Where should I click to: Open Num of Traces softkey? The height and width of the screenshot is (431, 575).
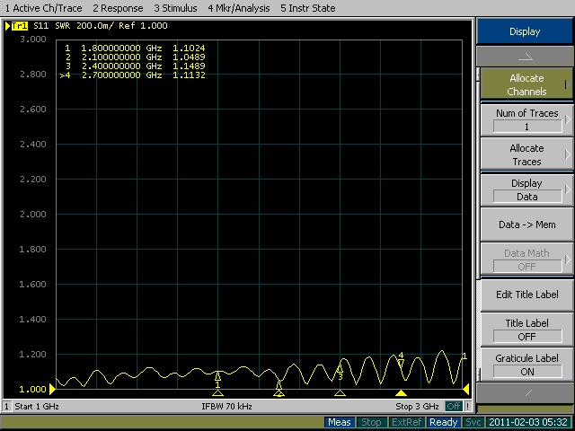[x=526, y=119]
